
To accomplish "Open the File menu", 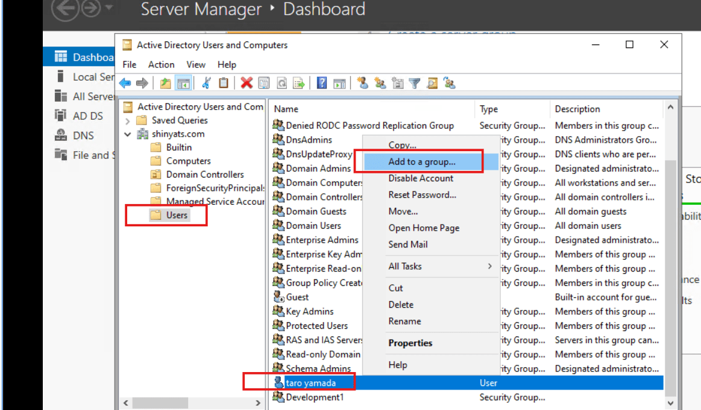I will (129, 65).
